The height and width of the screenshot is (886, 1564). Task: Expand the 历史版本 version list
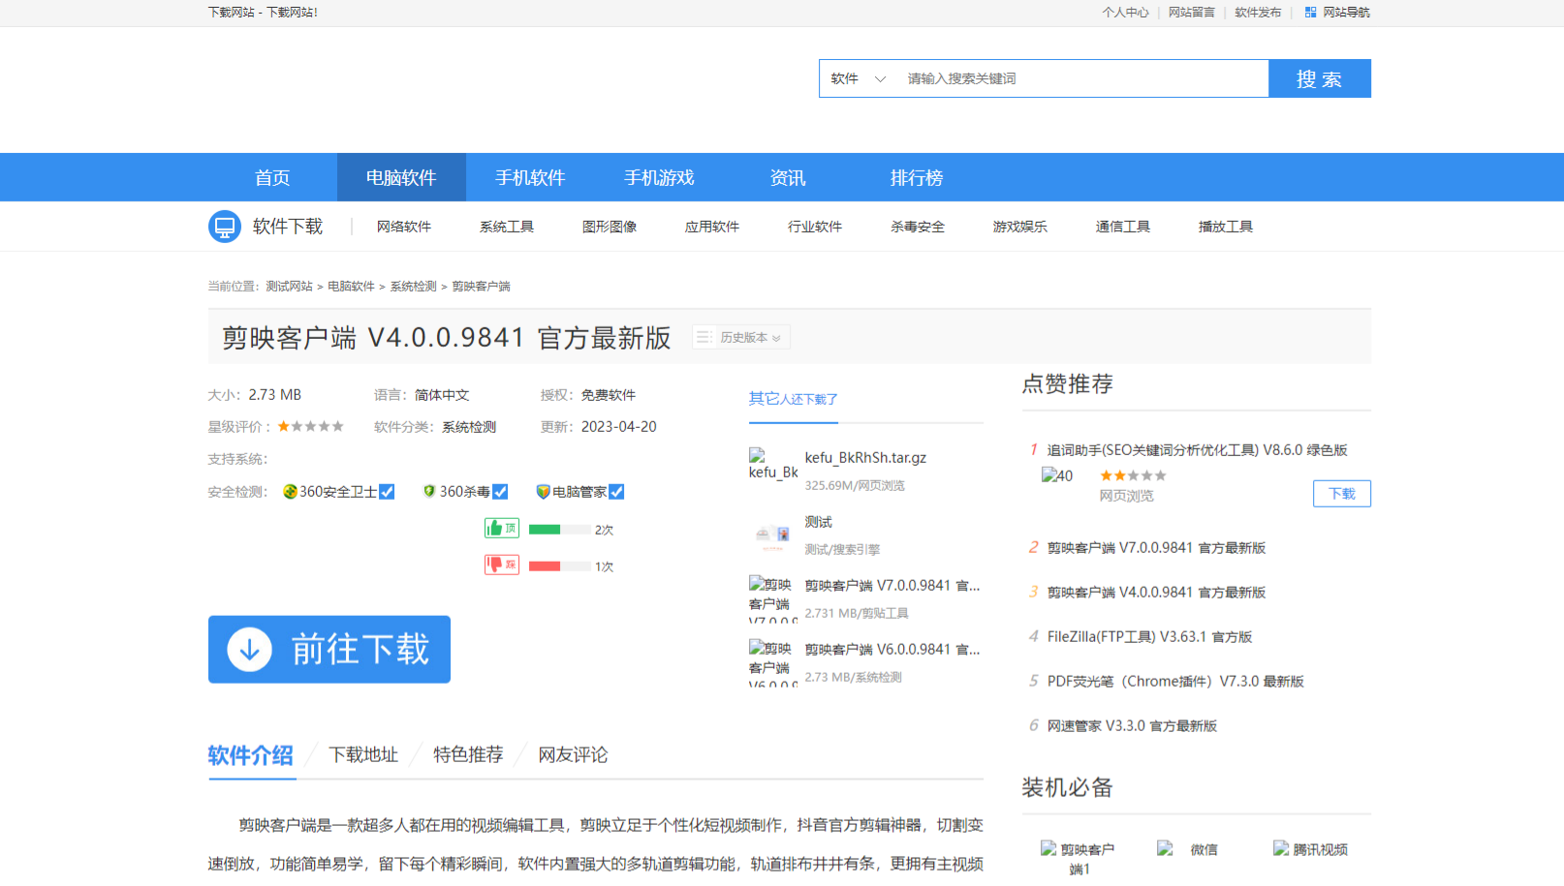[741, 336]
